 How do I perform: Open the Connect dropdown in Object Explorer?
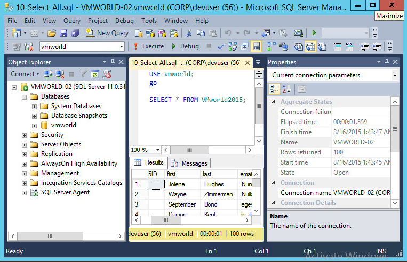click(x=25, y=74)
